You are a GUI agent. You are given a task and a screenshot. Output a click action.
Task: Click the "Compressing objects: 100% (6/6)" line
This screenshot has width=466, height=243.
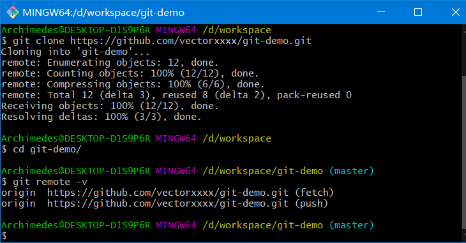tap(133, 84)
